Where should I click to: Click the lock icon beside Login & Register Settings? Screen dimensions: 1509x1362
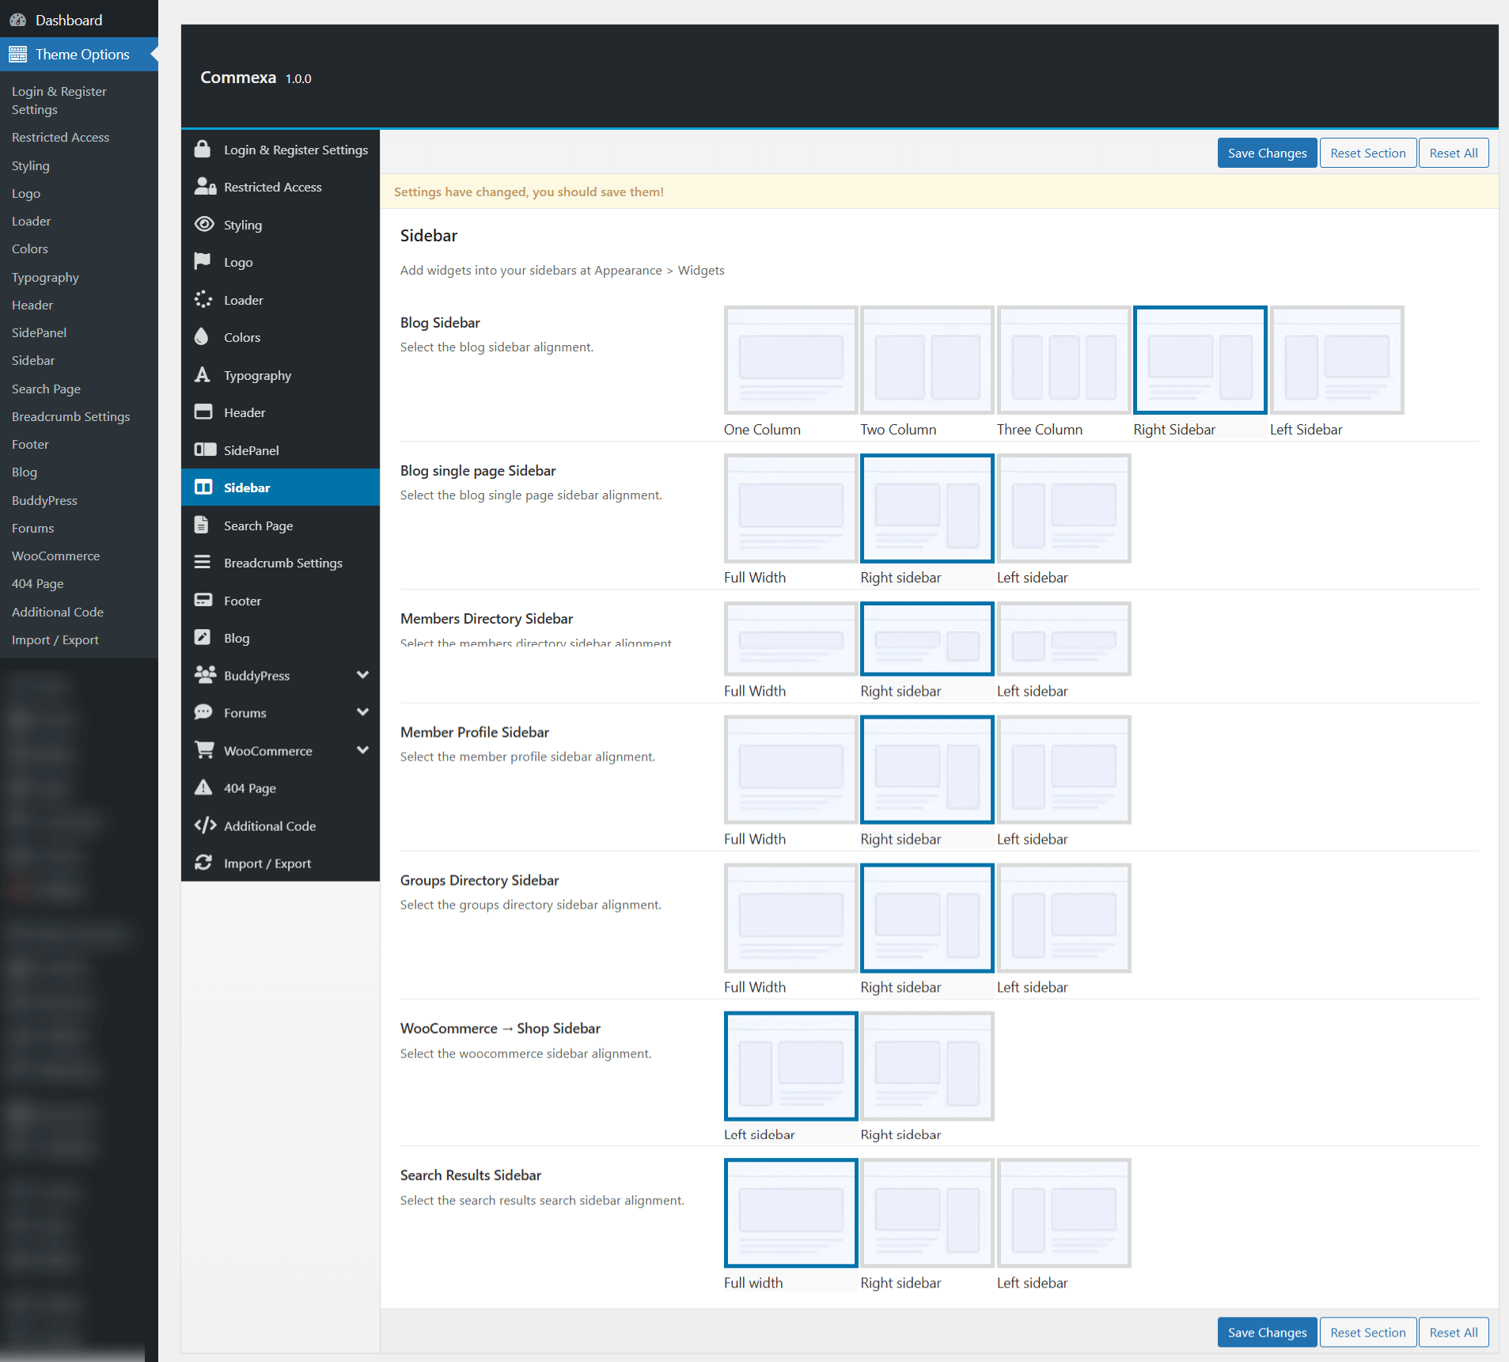(x=203, y=150)
